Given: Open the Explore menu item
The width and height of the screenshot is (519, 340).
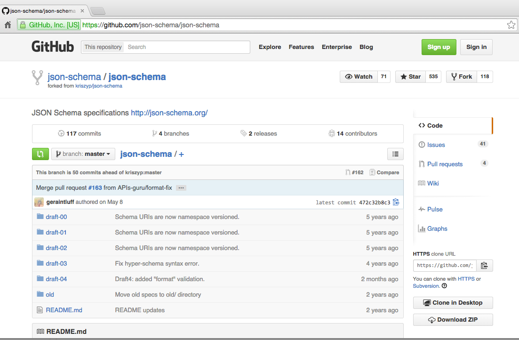Looking at the screenshot, I should [x=270, y=47].
